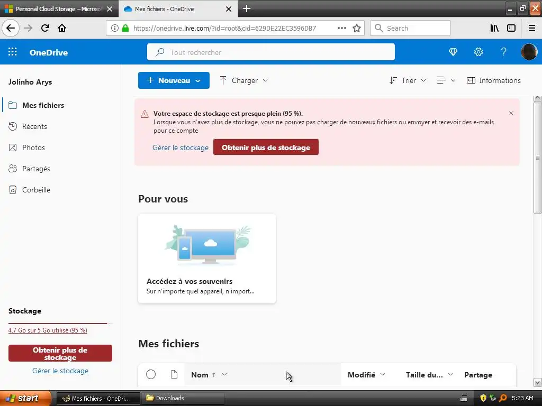This screenshot has width=542, height=406.
Task: Click the magnifier tray icon
Action: pyautogui.click(x=503, y=398)
